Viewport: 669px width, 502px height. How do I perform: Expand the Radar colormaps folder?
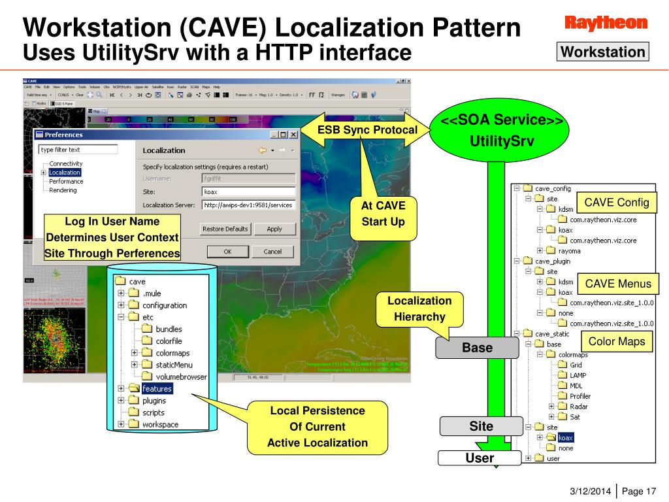point(551,407)
